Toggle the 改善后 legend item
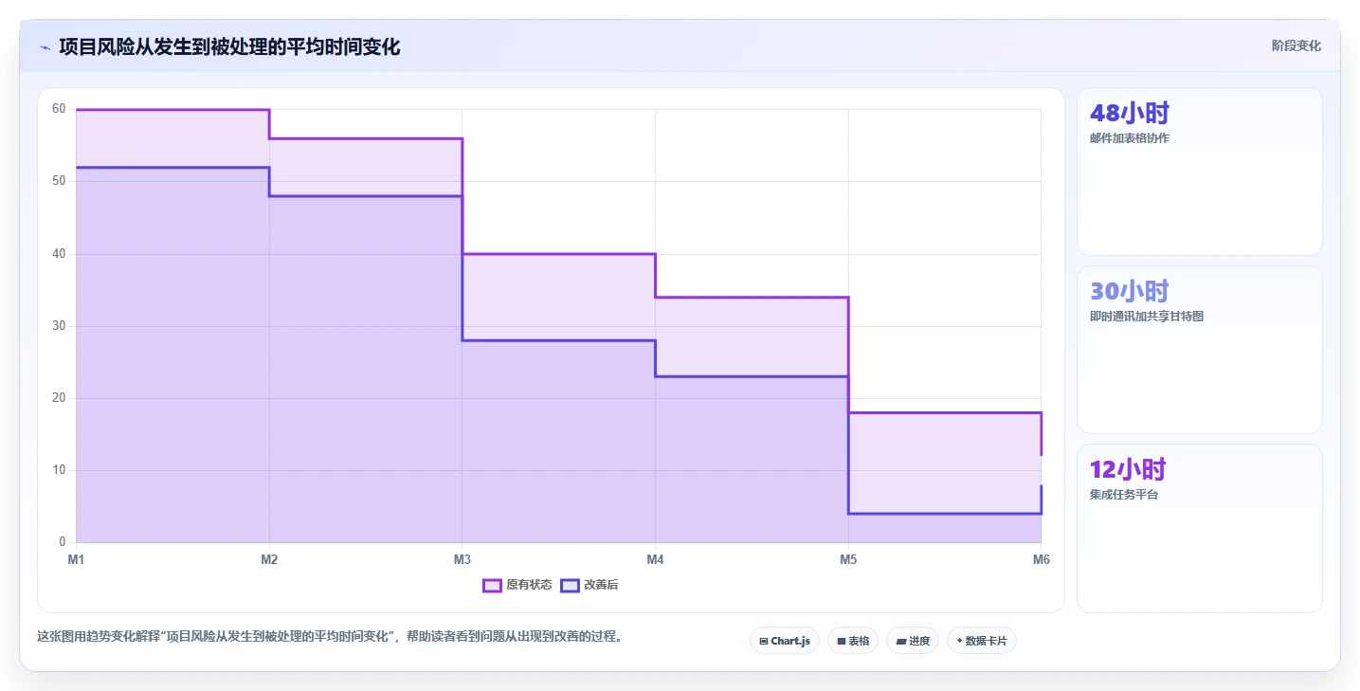Screen dimensions: 1360x691 pyautogui.click(x=589, y=585)
